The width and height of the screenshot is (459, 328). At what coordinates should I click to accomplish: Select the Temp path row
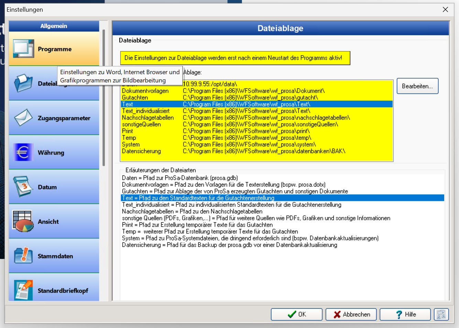257,138
